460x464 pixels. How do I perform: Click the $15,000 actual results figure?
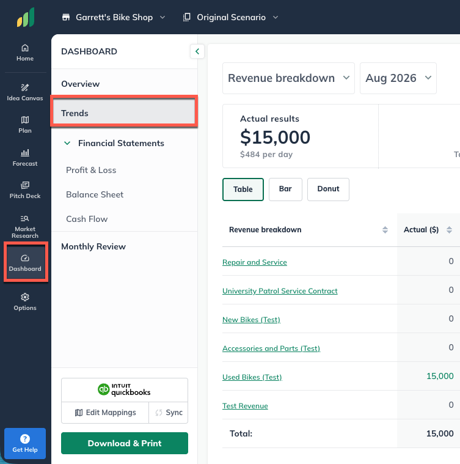pyautogui.click(x=275, y=137)
